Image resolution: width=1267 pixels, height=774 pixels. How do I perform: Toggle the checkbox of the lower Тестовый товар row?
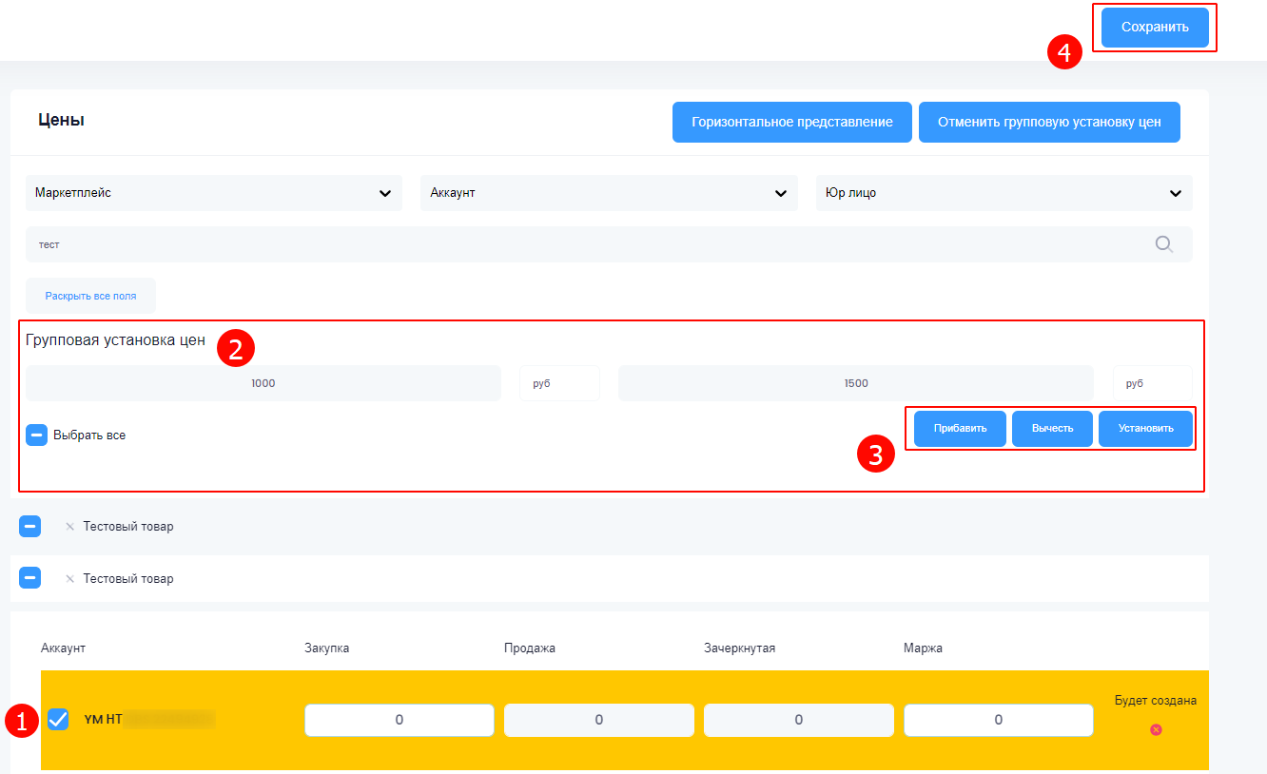pos(30,578)
